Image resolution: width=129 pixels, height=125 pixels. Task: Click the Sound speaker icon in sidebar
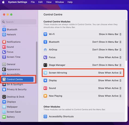(4, 47)
